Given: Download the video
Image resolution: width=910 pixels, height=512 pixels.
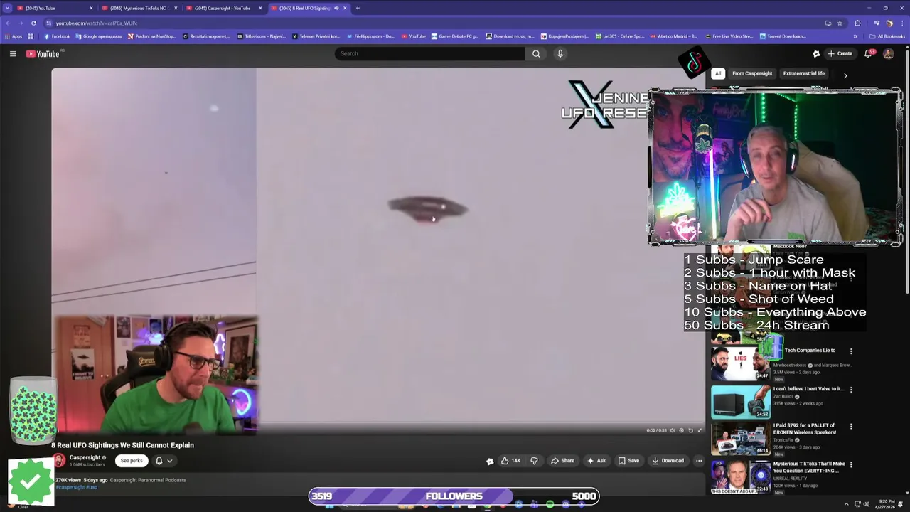Looking at the screenshot, I should [668, 461].
